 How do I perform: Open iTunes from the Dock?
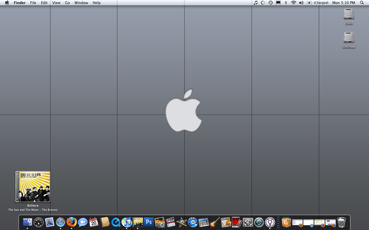coord(127,222)
